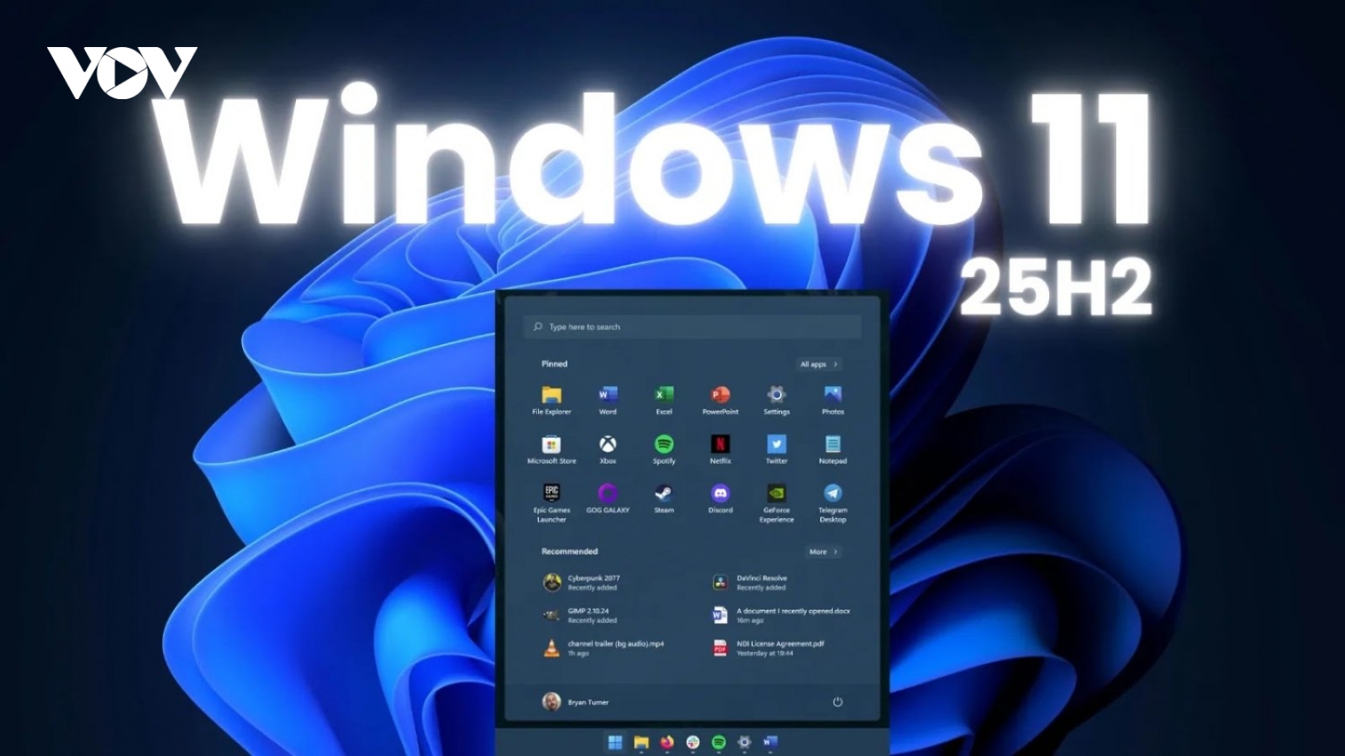Open NDI License Agreement.pdf
The image size is (1345, 756).
pyautogui.click(x=768, y=648)
